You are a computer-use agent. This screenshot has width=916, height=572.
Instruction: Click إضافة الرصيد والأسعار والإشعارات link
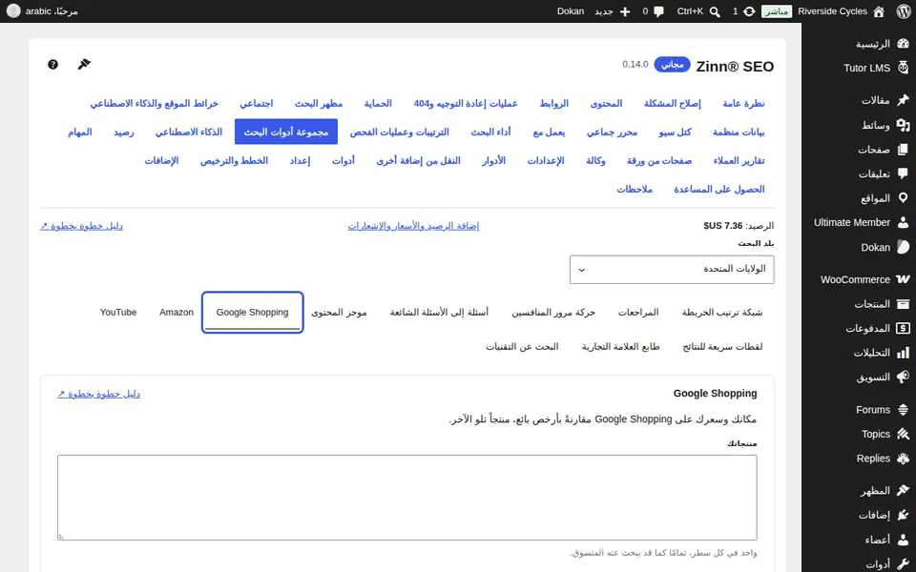(413, 226)
